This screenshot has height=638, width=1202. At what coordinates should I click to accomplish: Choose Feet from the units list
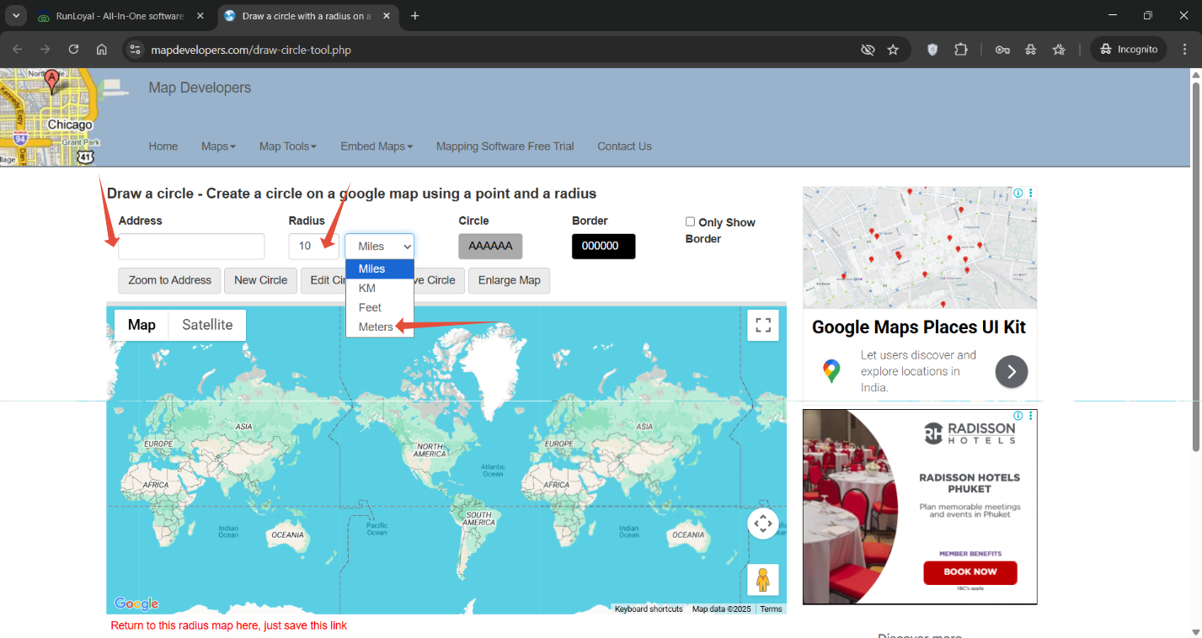click(380, 307)
